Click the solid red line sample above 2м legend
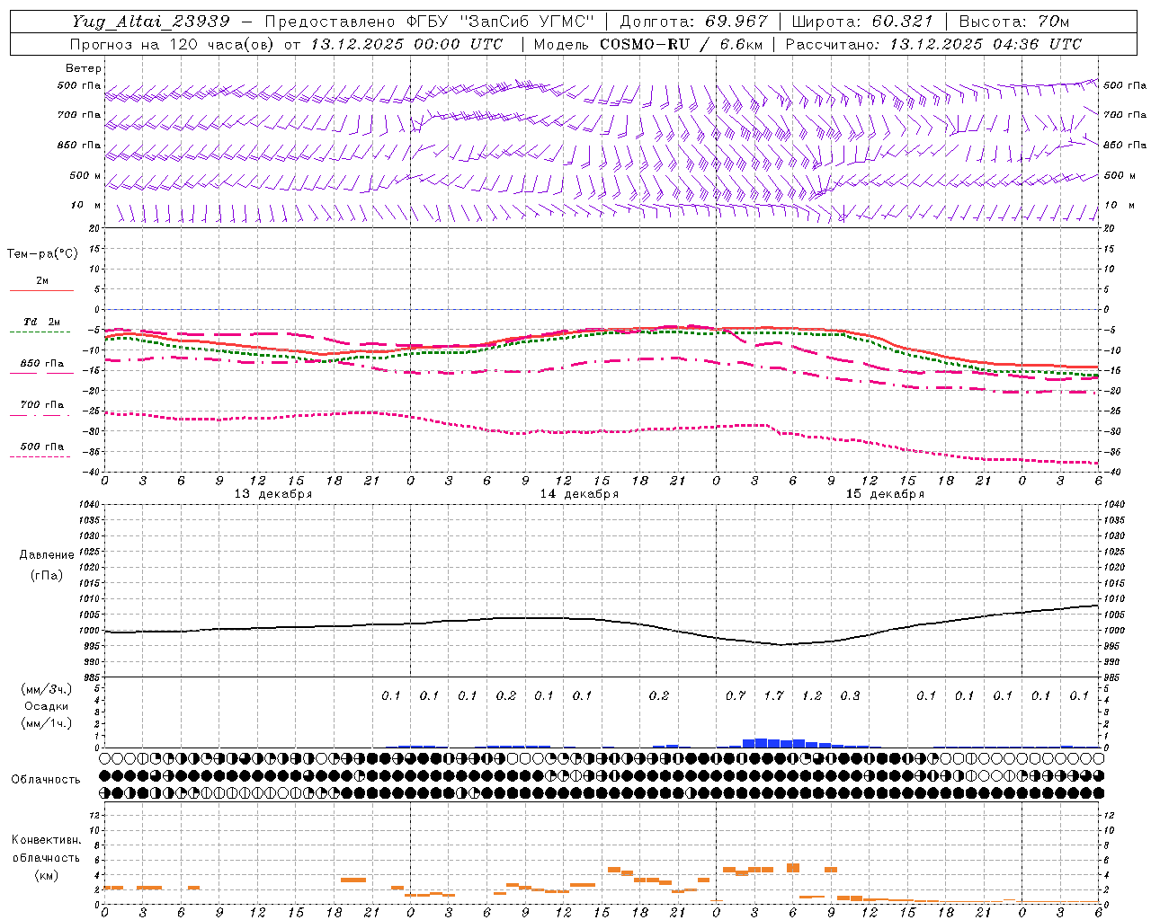1151x920 pixels. click(42, 290)
